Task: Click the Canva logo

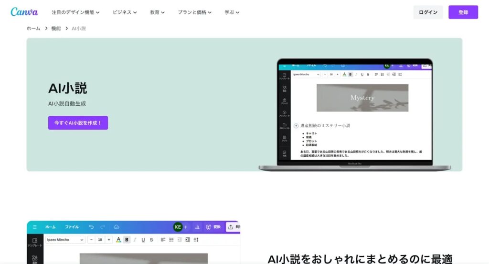Action: point(24,12)
